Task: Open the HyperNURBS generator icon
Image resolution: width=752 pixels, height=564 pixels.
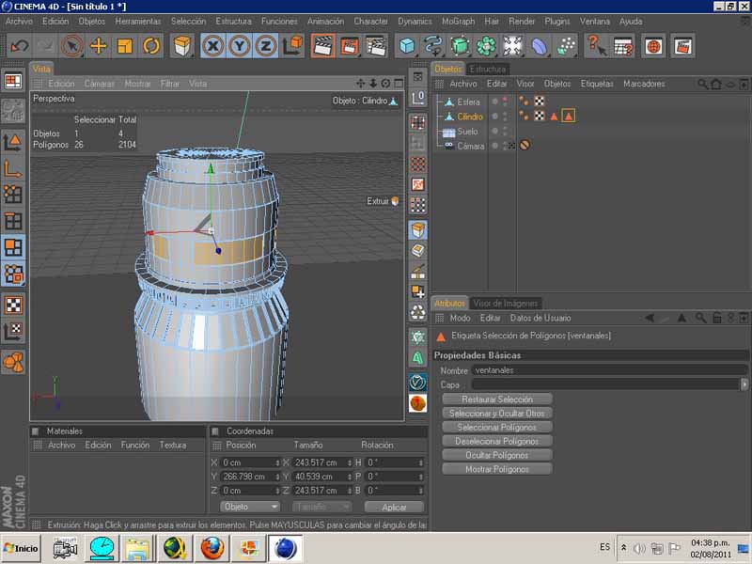Action: pos(460,46)
